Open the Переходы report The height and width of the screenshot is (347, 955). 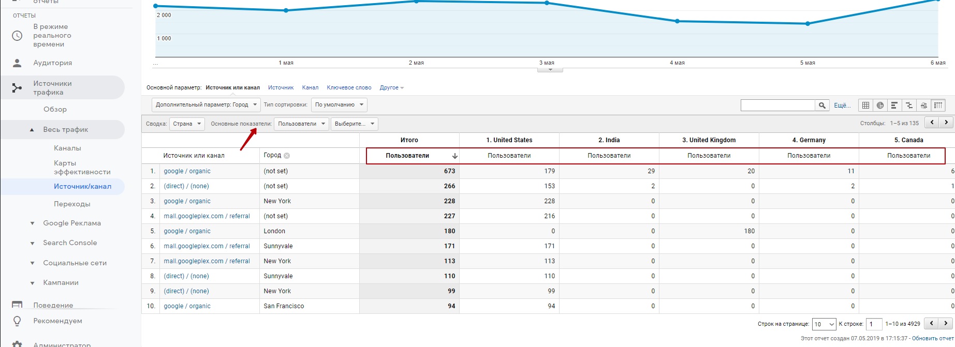72,204
